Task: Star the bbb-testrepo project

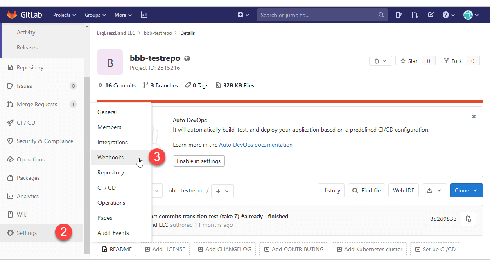Action: (409, 61)
